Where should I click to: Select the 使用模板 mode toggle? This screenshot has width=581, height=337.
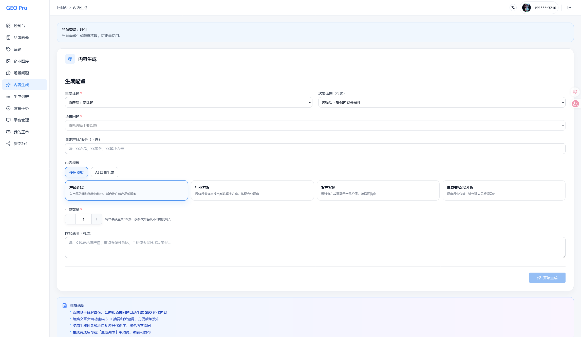pyautogui.click(x=77, y=172)
